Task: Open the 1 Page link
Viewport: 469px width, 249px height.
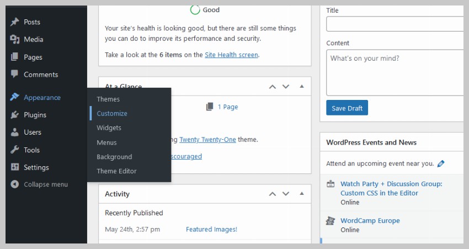Action: click(x=228, y=107)
